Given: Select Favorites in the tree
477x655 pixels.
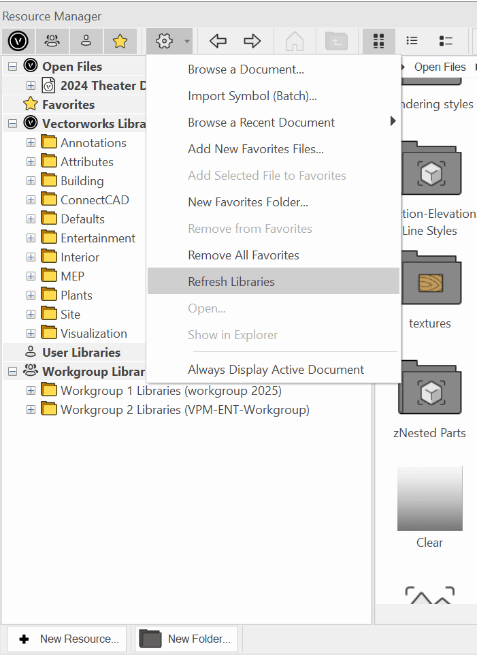Looking at the screenshot, I should (x=69, y=104).
